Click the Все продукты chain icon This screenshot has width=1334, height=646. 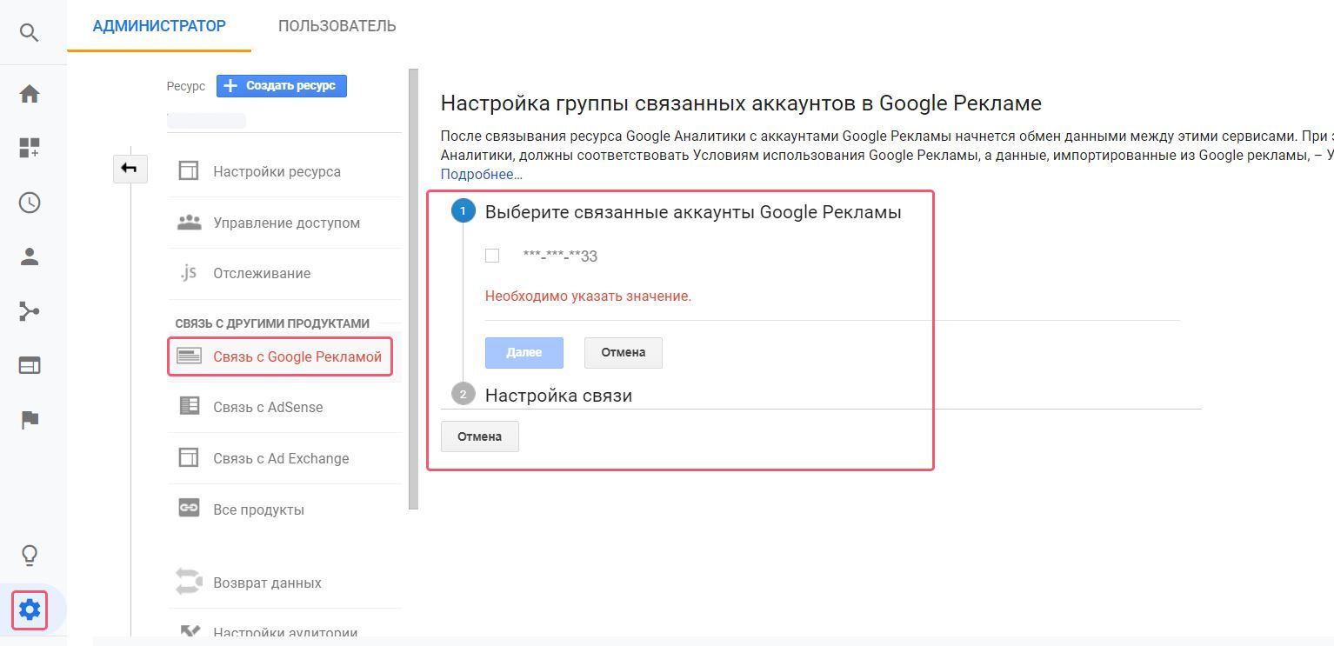click(189, 509)
